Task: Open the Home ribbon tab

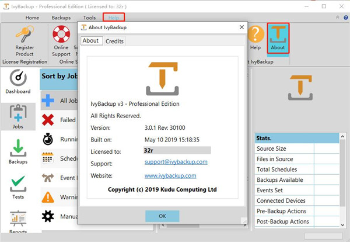Action: [32, 18]
